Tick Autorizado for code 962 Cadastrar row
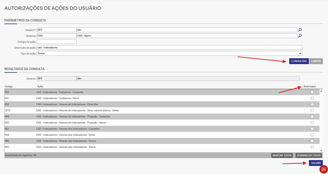 (x=312, y=129)
